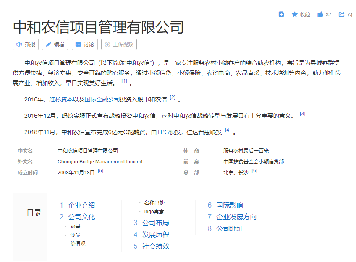Open the TPG link

[x=163, y=132]
